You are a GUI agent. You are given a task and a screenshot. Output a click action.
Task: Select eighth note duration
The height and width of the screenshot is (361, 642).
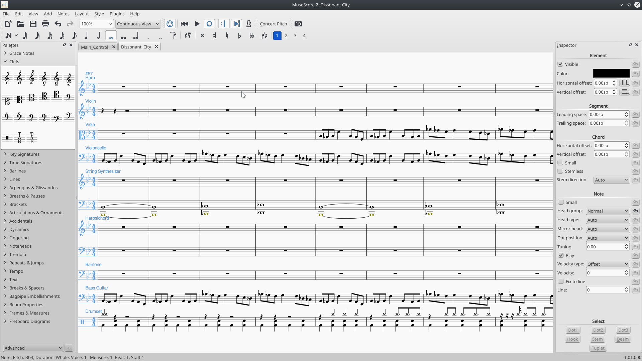pos(74,36)
